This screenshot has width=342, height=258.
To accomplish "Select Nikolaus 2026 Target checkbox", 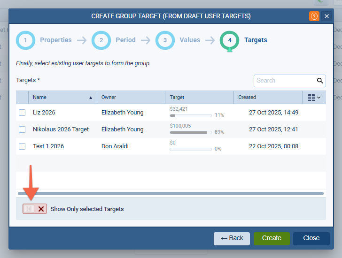I will coord(22,129).
